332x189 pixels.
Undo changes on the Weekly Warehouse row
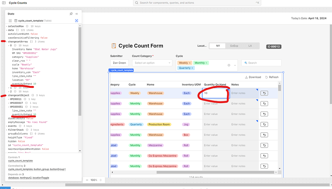tap(264, 93)
